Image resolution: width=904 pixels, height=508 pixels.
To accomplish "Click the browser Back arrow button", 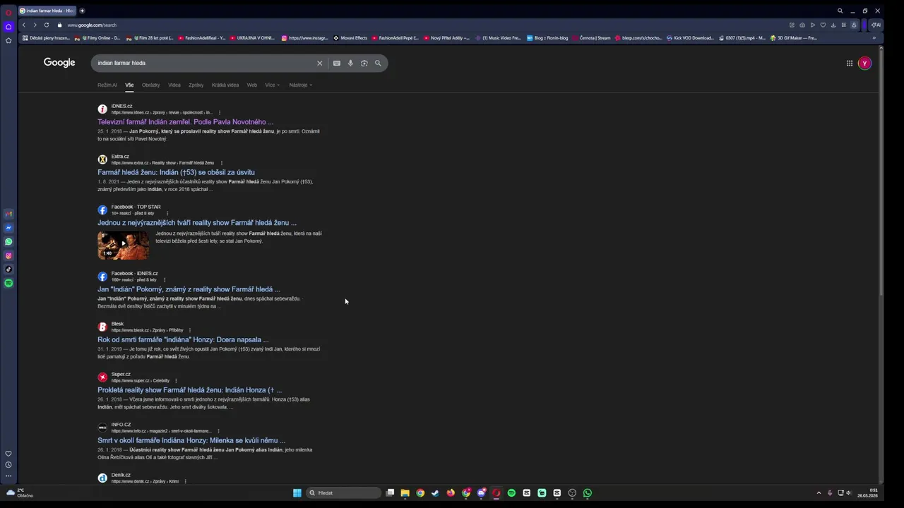I will tap(24, 25).
